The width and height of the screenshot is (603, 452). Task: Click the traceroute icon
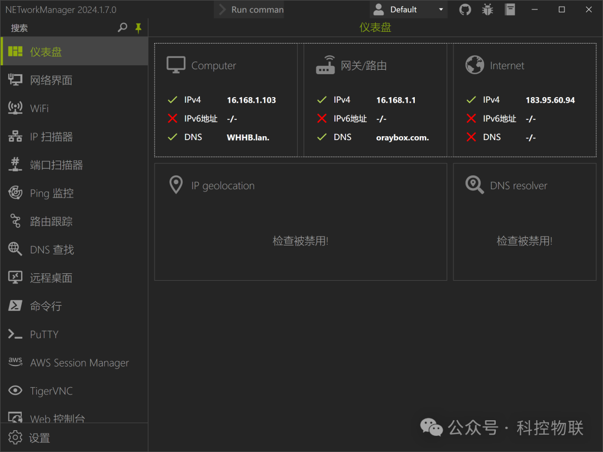[16, 221]
